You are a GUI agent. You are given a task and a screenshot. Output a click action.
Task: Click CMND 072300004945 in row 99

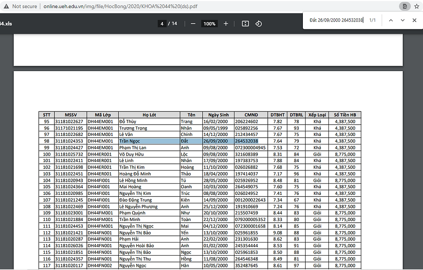pyautogui.click(x=250, y=148)
